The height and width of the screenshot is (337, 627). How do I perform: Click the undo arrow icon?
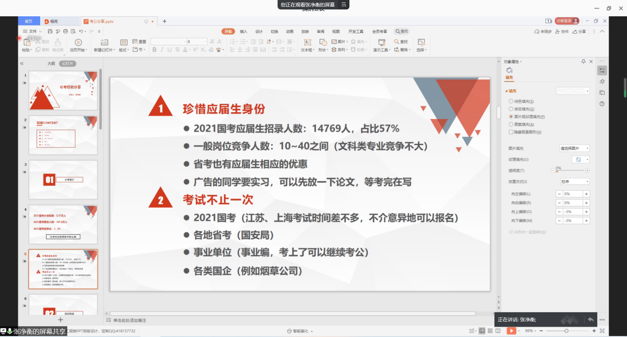80,32
